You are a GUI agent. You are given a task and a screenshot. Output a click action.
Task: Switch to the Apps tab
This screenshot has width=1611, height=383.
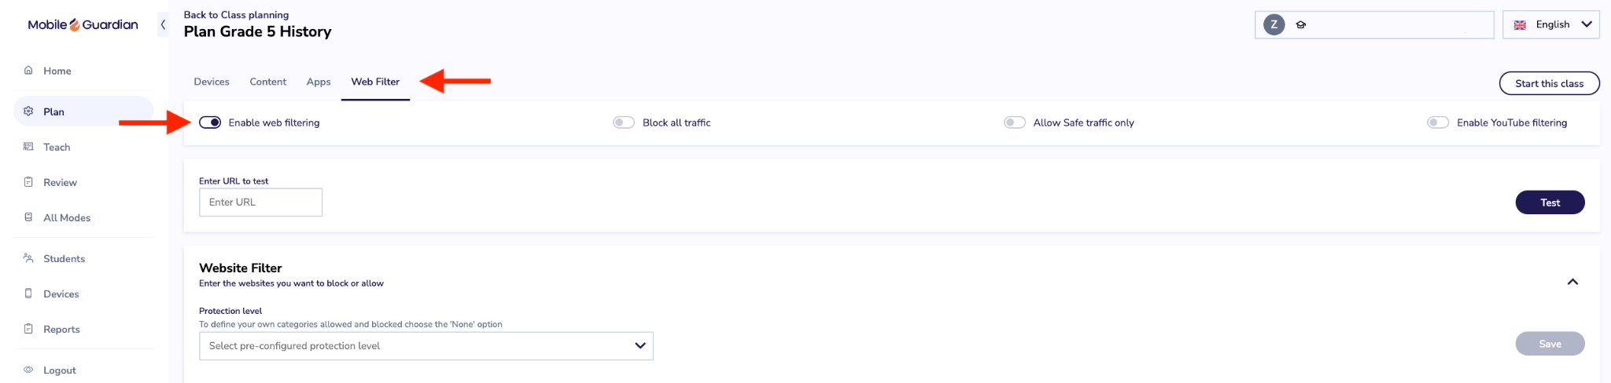(319, 82)
